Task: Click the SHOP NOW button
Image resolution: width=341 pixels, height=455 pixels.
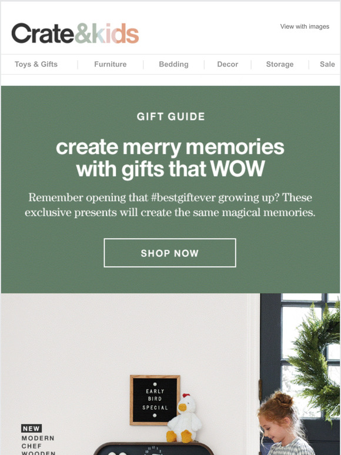Action: [x=170, y=253]
